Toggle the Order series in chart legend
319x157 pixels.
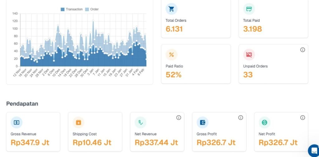tap(94, 9)
